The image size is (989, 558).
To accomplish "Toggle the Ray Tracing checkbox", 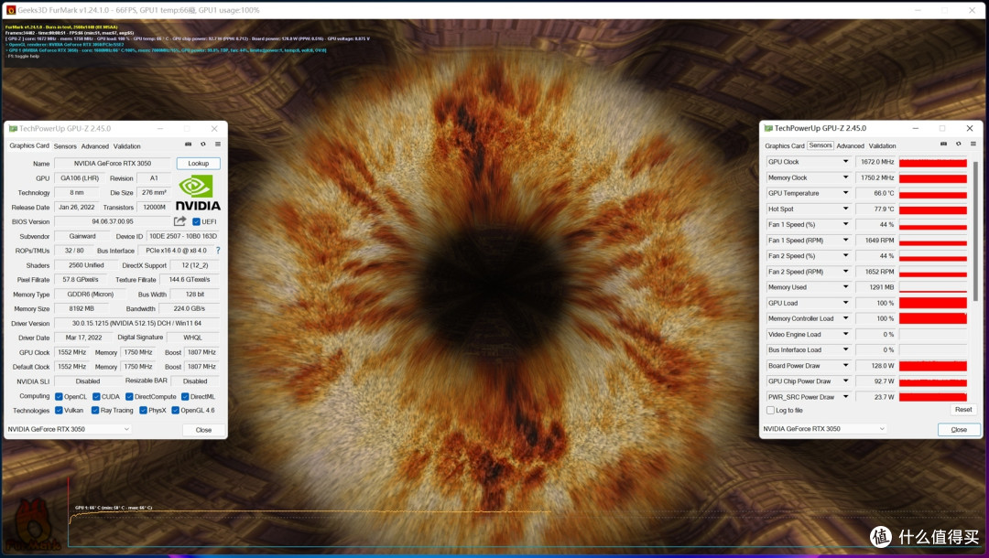I will pos(95,411).
